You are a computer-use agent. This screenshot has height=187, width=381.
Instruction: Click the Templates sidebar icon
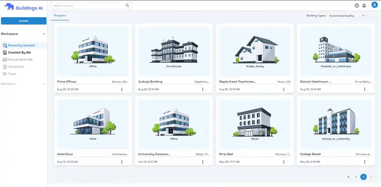5,67
